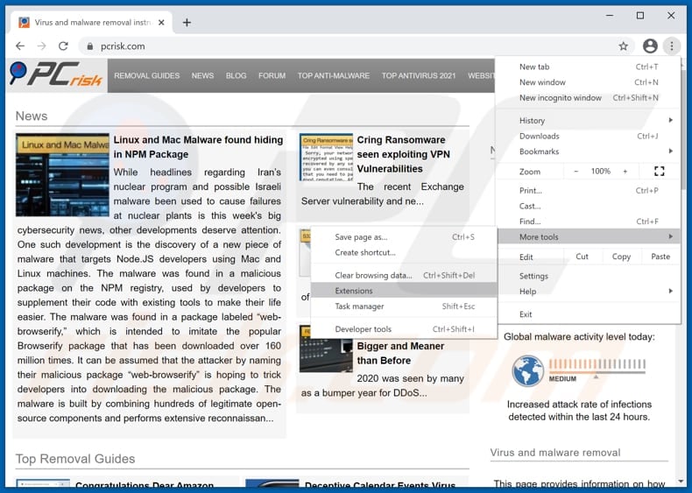This screenshot has height=493, width=692.
Task: Reload the page with the refresh icon
Action: coord(63,46)
